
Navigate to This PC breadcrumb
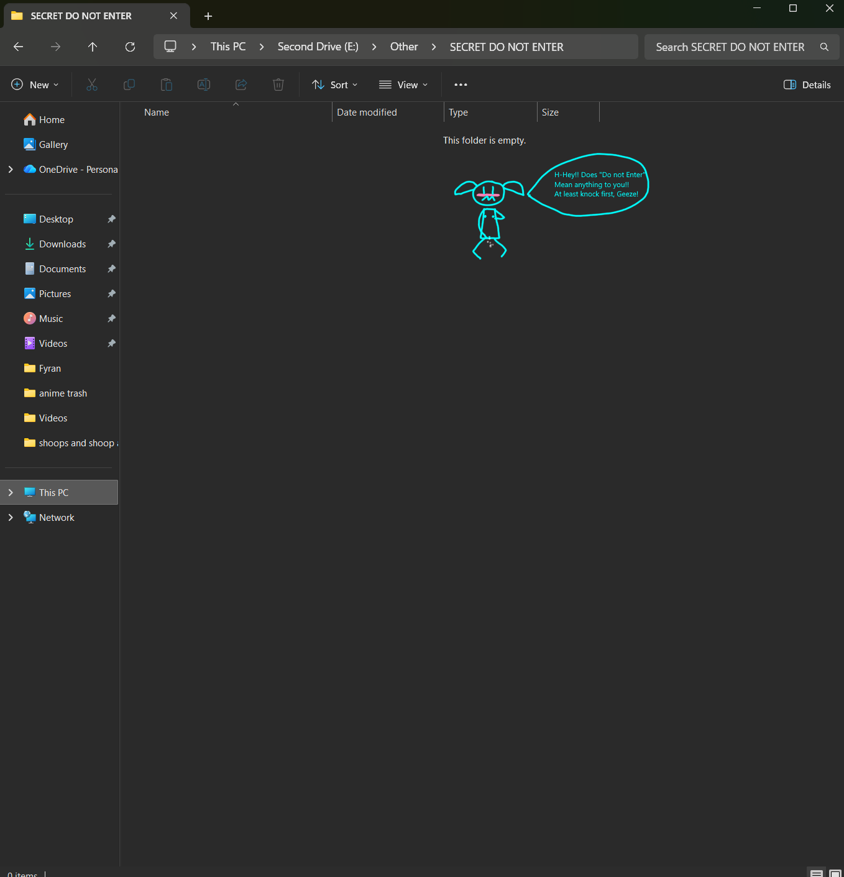(228, 47)
